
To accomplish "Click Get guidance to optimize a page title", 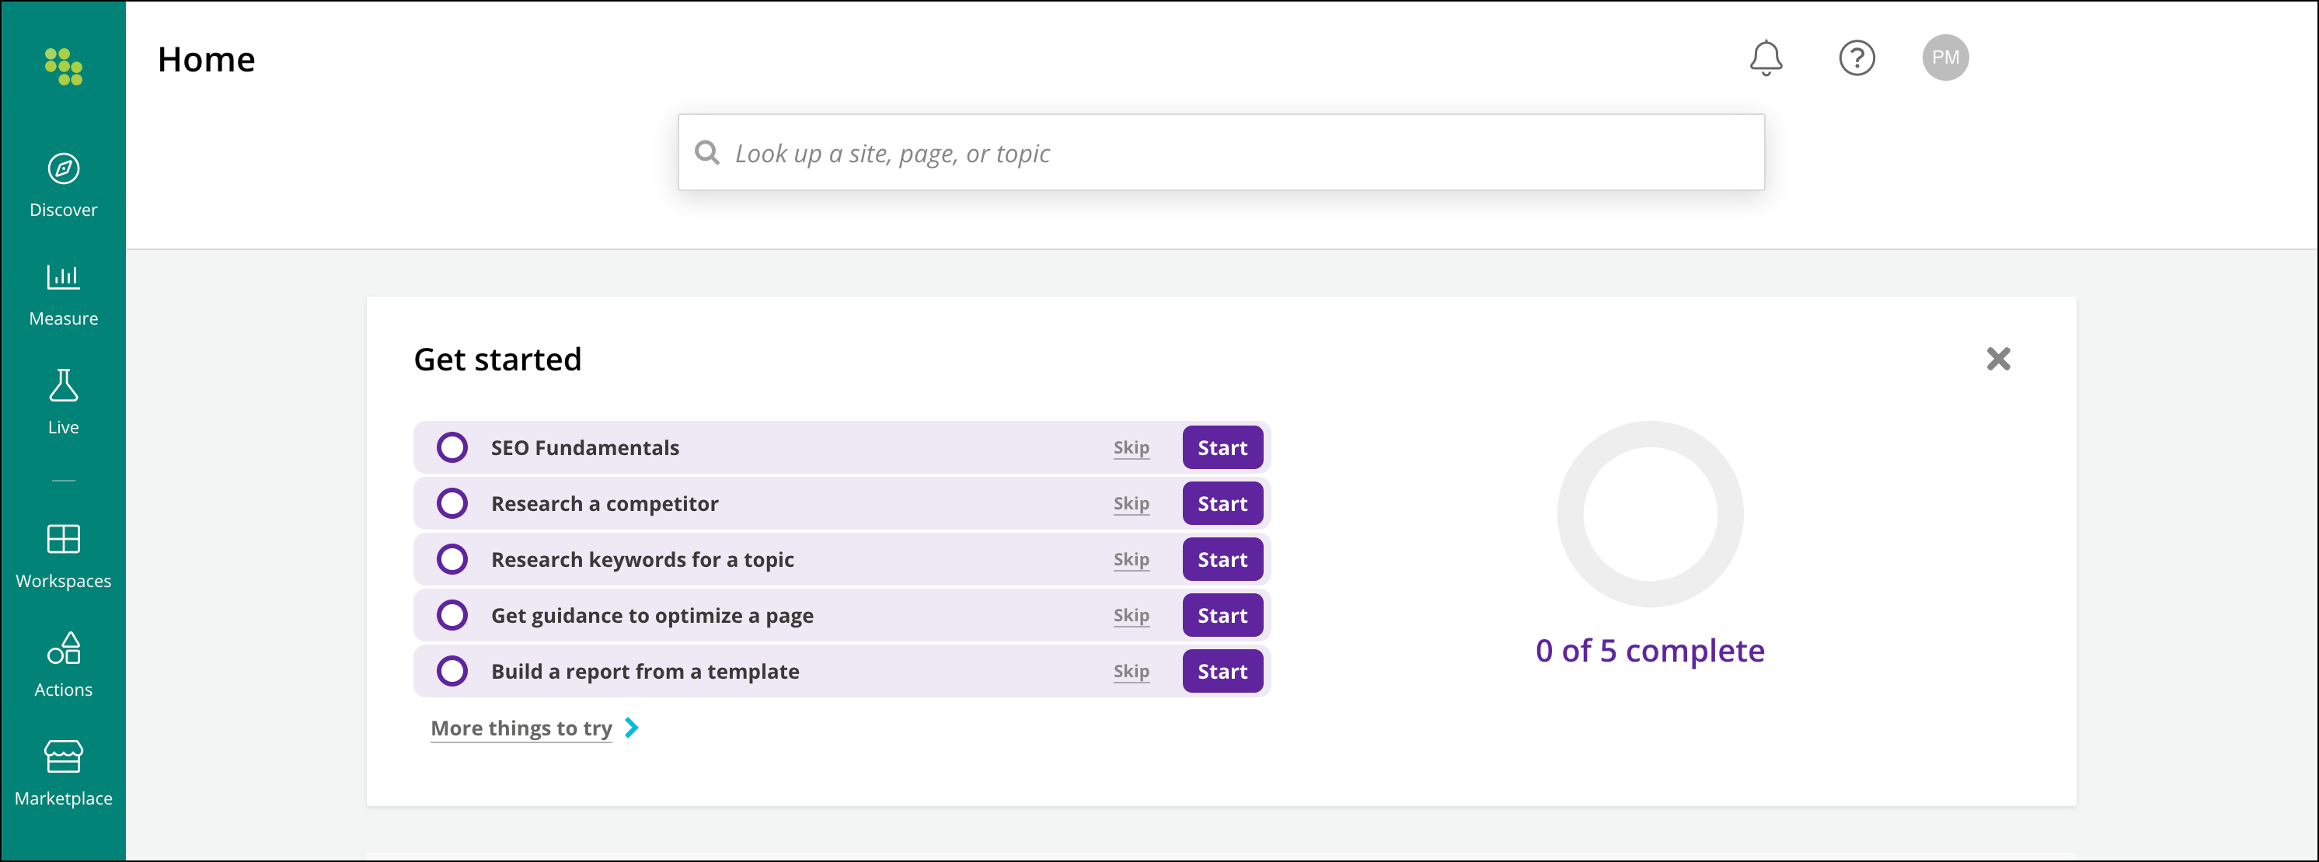I will pos(653,616).
